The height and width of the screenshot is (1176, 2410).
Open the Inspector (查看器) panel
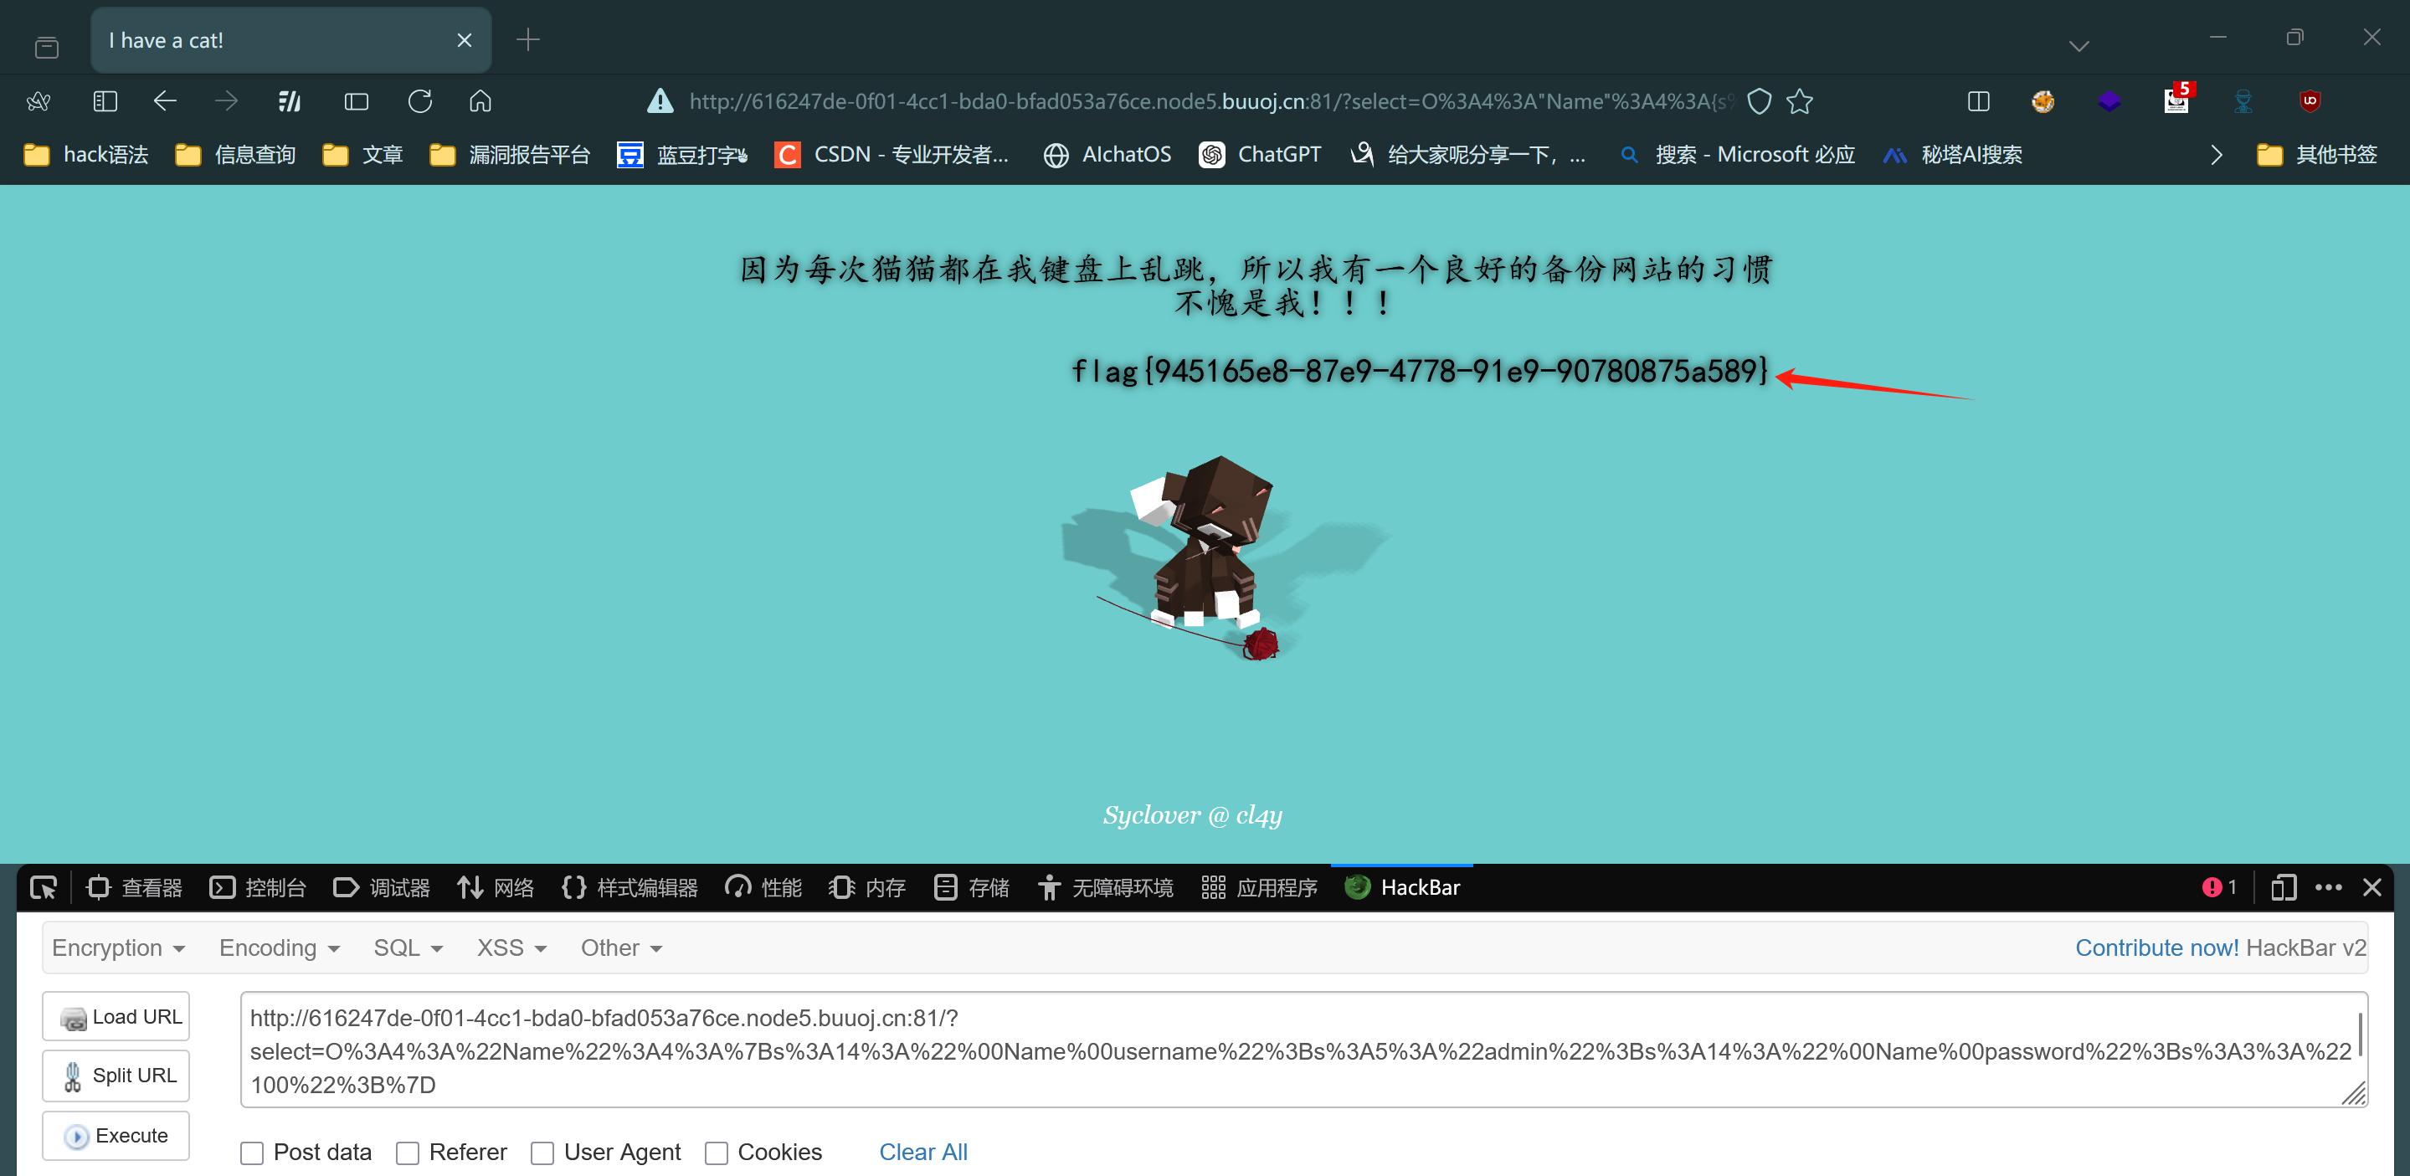(134, 887)
